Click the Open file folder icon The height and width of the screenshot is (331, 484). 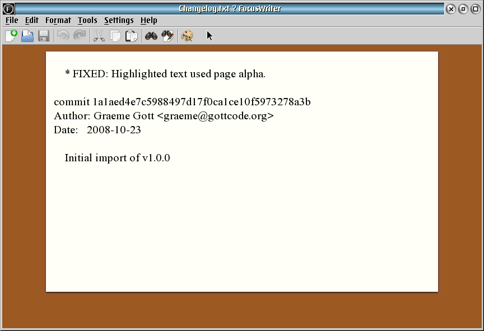pyautogui.click(x=27, y=36)
